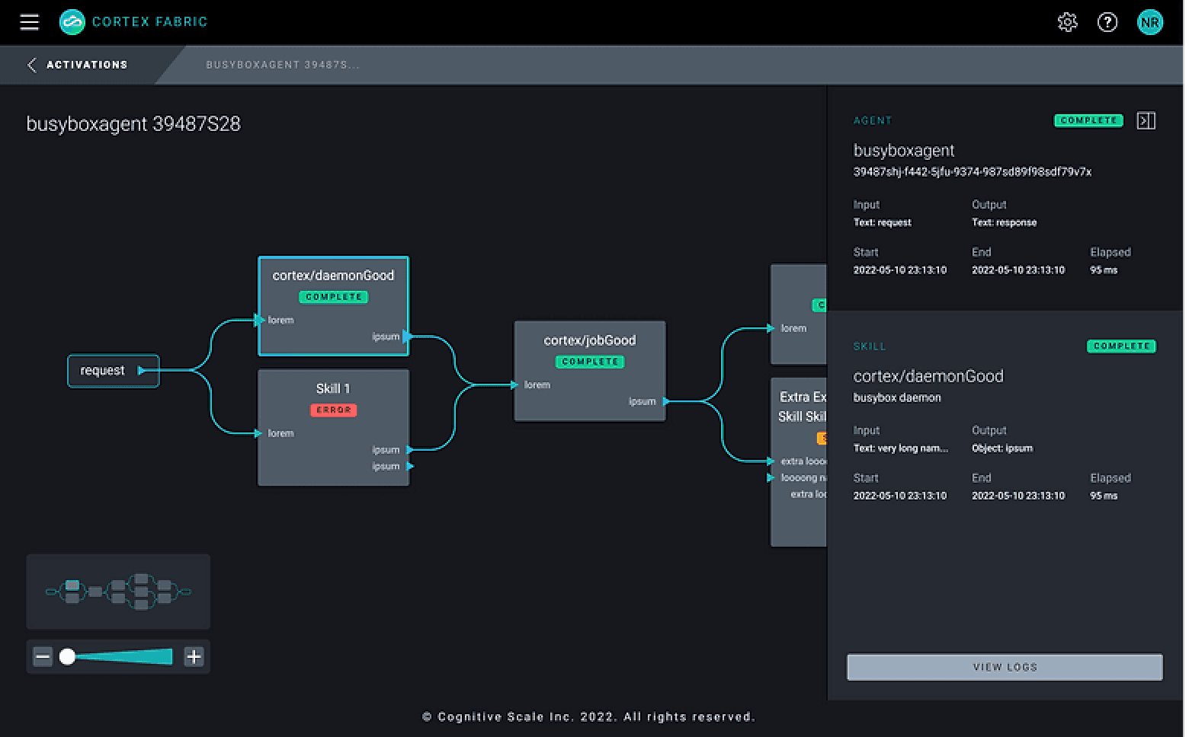The height and width of the screenshot is (737, 1189).
Task: Collapse the details side panel
Action: point(1146,120)
